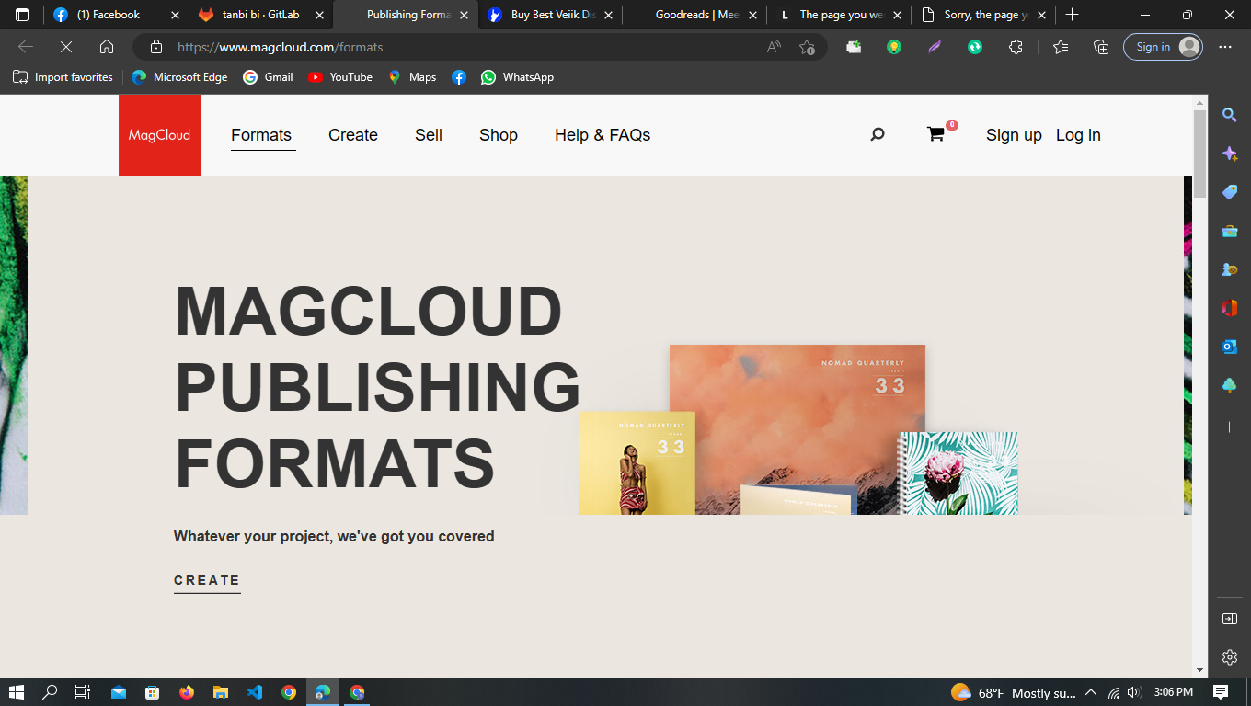The height and width of the screenshot is (706, 1251).
Task: Click the MagCloud red logo
Action: (x=159, y=135)
